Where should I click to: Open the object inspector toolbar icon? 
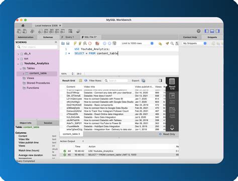coord(32,31)
